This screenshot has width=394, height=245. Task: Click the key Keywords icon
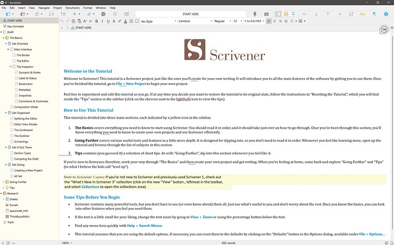[363, 14]
